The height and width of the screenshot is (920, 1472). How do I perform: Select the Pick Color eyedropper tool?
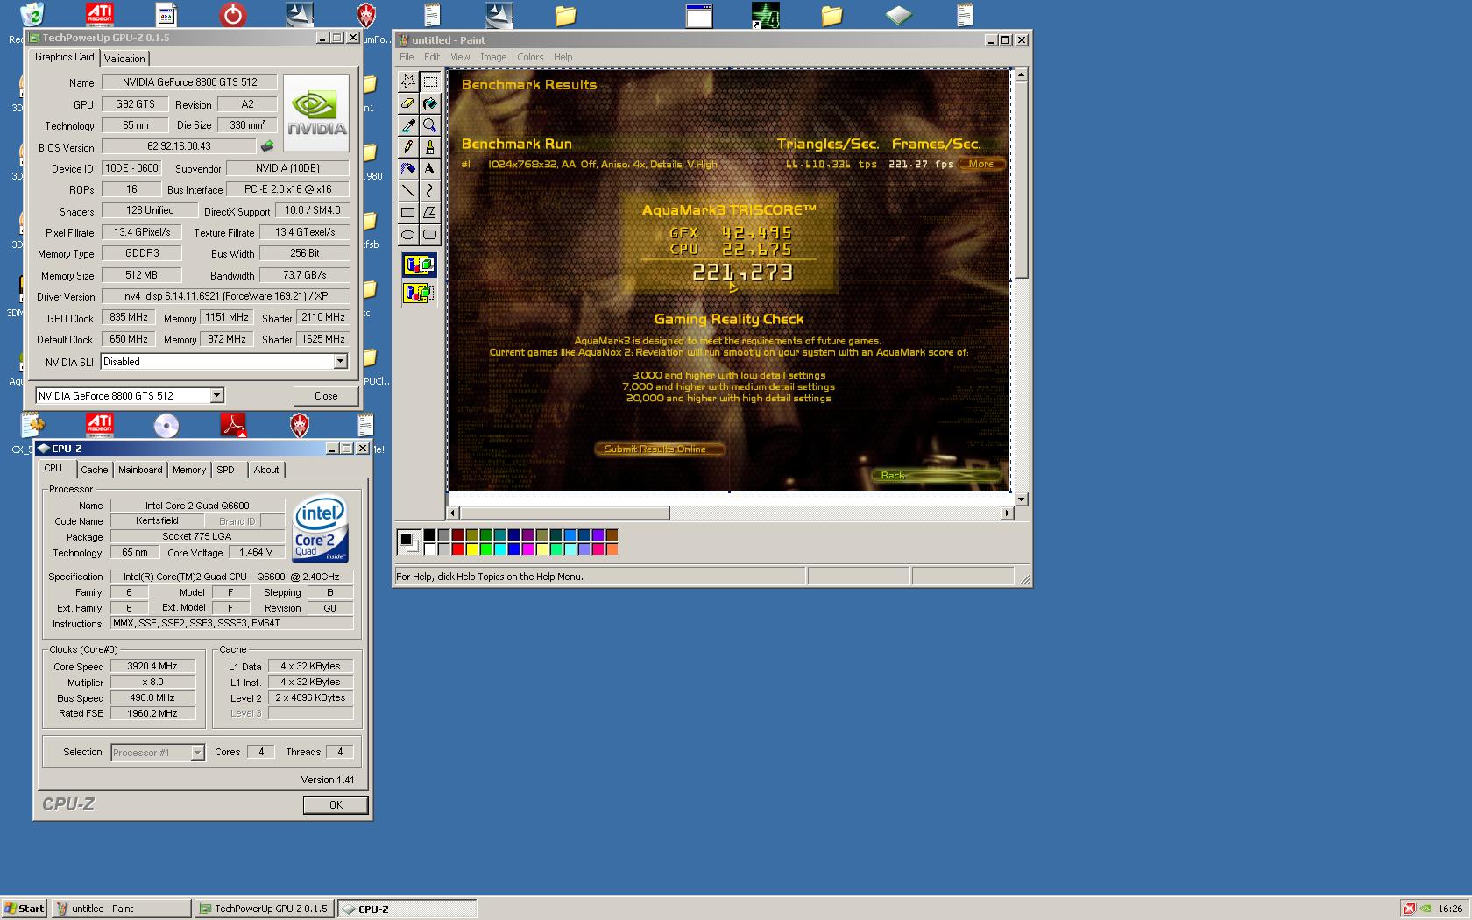click(408, 125)
